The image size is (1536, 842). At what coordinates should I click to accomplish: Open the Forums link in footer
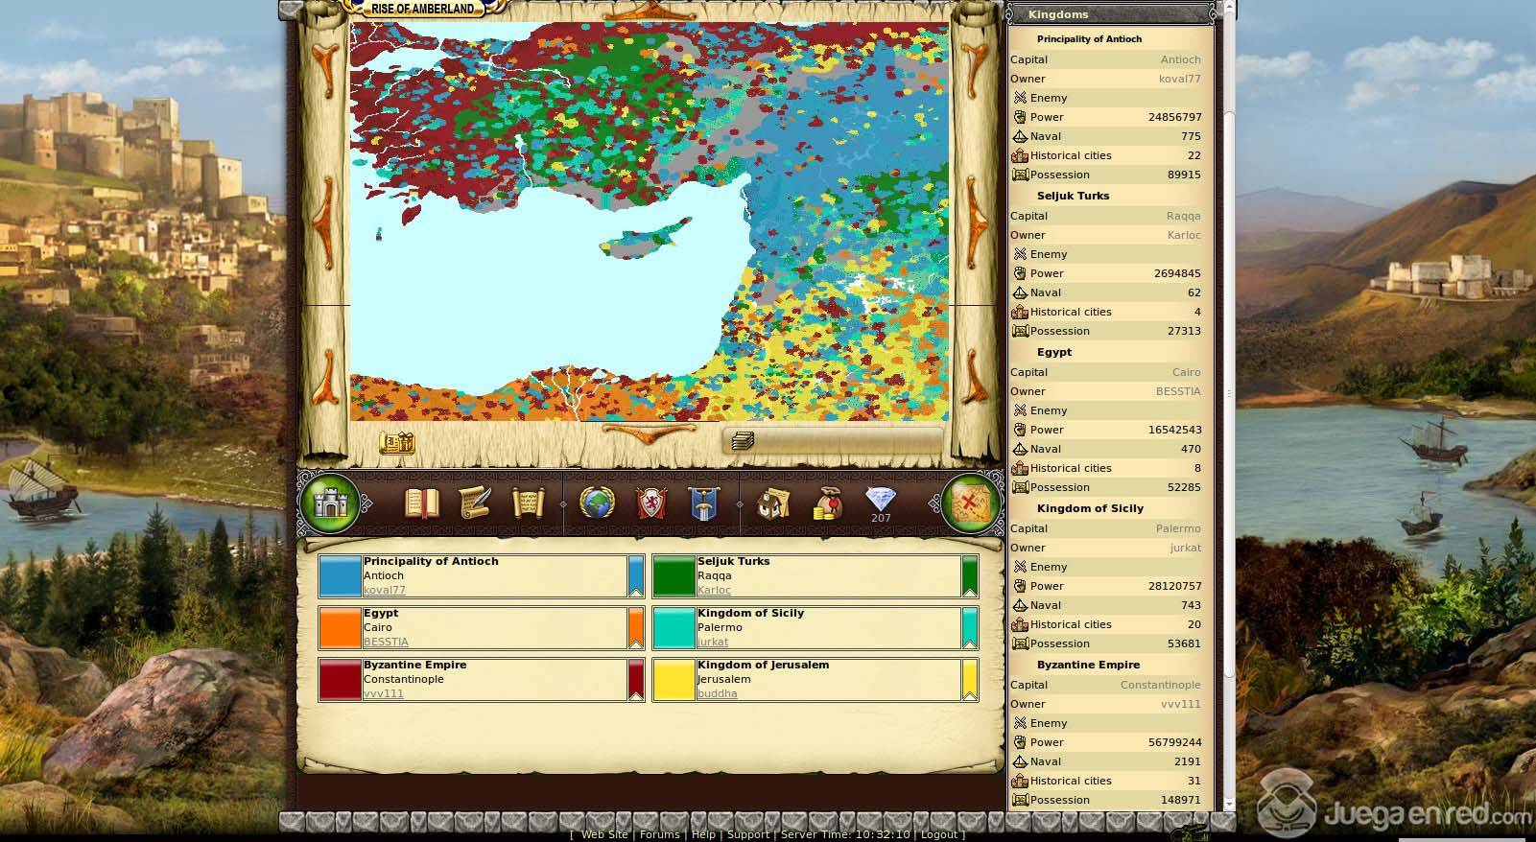tap(659, 834)
